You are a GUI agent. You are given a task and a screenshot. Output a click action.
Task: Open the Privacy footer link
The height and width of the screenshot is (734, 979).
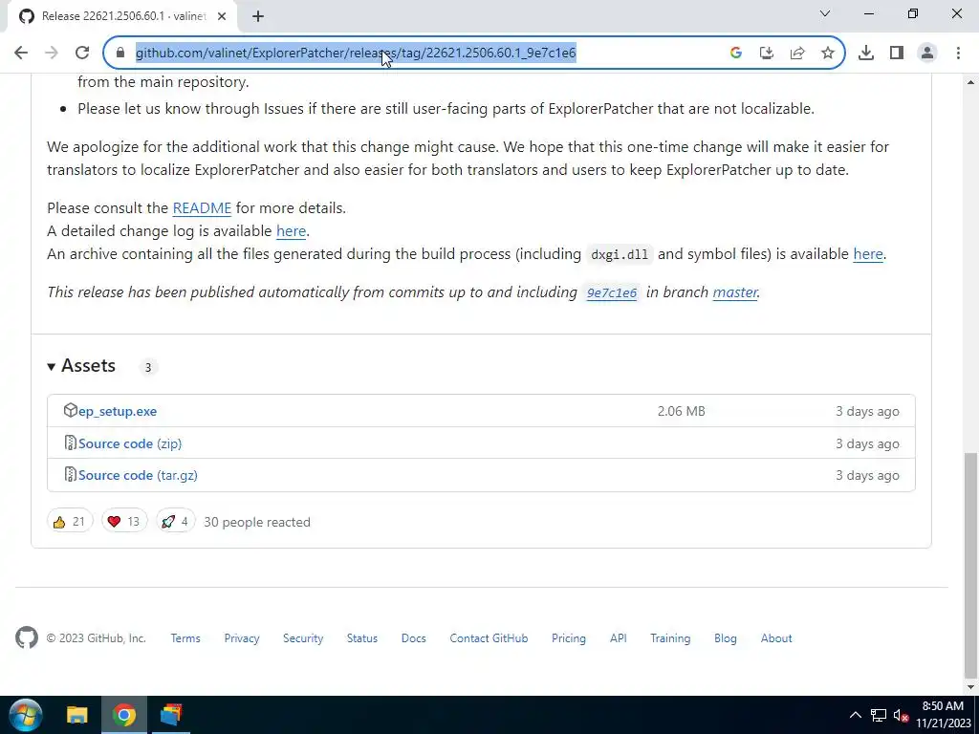pyautogui.click(x=242, y=638)
